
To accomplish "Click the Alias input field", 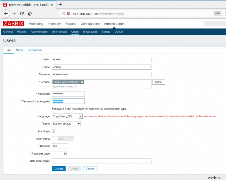I will click(x=102, y=60).
